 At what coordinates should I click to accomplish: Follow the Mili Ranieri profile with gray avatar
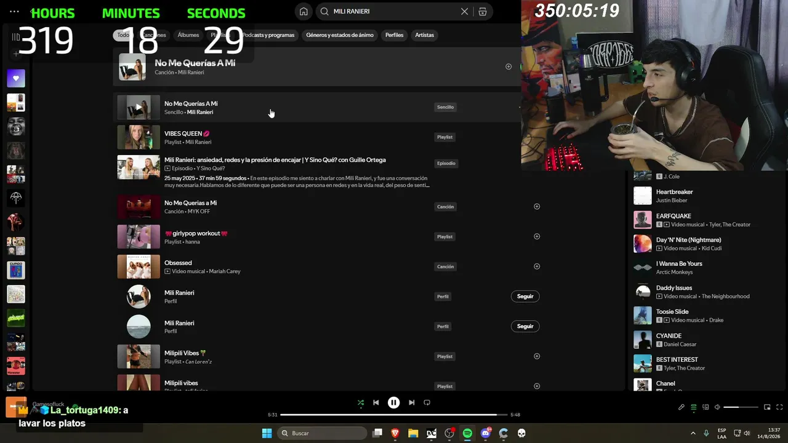click(x=525, y=326)
